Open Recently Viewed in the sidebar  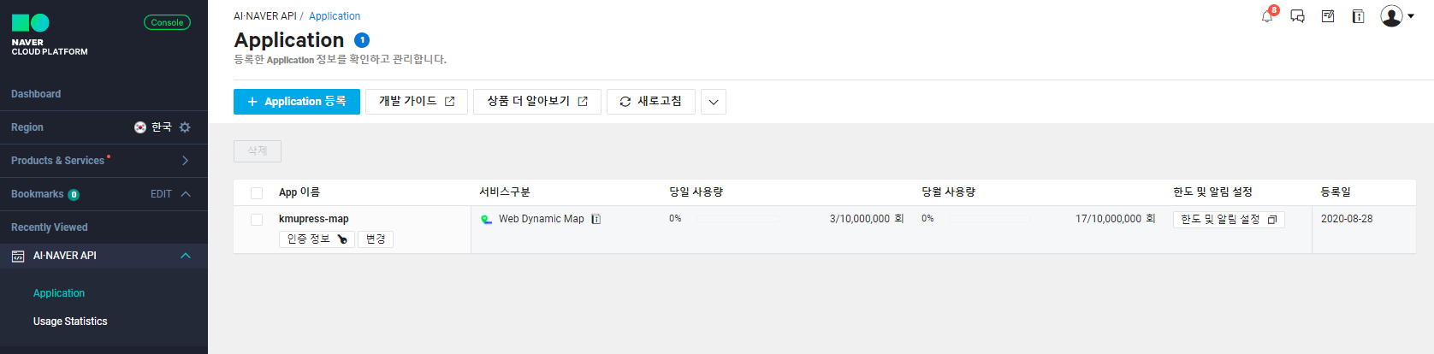(x=50, y=227)
